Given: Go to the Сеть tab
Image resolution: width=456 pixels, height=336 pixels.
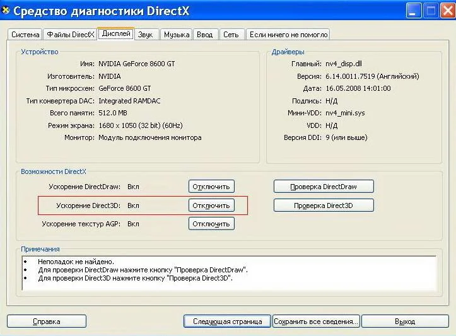Looking at the screenshot, I should point(231,35).
